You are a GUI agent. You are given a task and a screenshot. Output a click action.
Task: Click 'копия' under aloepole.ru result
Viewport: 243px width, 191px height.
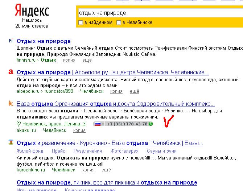(x=116, y=91)
